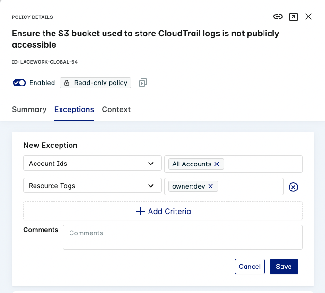Viewport: 325px width, 293px height.
Task: Copy the policy link via chain icon
Action: (x=278, y=17)
